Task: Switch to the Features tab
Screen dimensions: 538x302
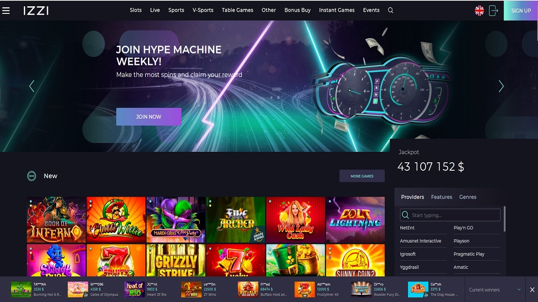Action: tap(442, 197)
